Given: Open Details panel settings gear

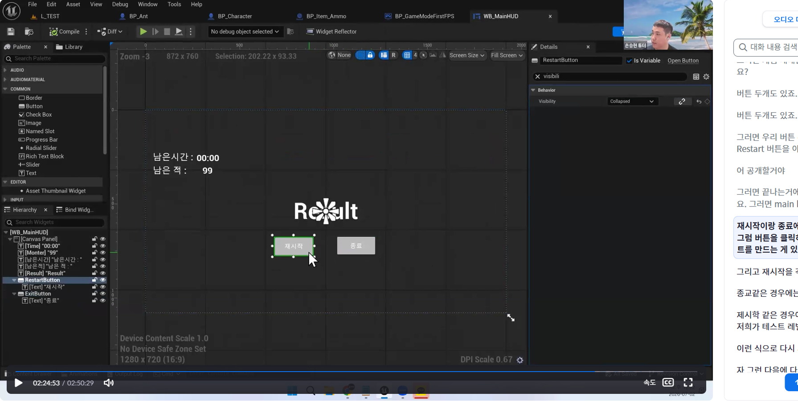Looking at the screenshot, I should pyautogui.click(x=706, y=77).
